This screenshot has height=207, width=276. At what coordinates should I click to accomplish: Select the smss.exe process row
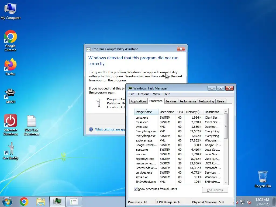179,177
